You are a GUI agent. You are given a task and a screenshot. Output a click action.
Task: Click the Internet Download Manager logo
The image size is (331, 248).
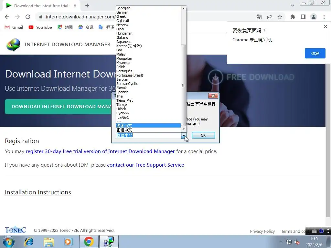13,45
